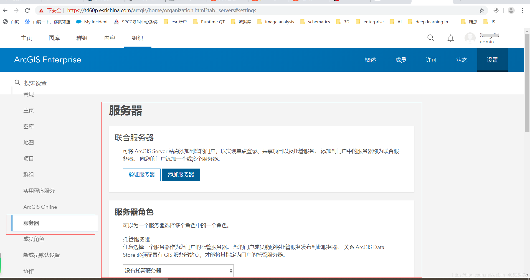530x280 pixels.
Task: Select 新成员默认设置 in the settings sidebar
Action: coord(42,255)
